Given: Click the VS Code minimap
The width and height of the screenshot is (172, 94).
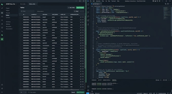Looking at the screenshot, I should click(x=167, y=13).
